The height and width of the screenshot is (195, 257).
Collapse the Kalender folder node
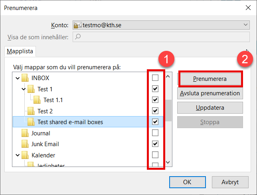(17, 155)
